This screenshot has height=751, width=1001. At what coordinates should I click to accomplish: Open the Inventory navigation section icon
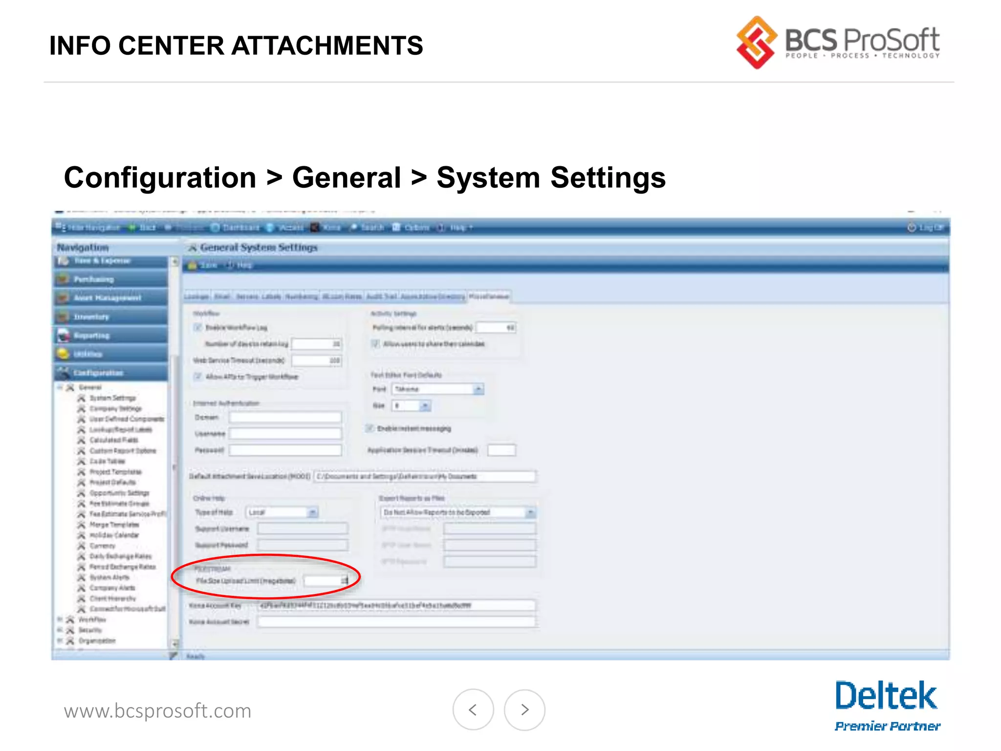tap(63, 317)
